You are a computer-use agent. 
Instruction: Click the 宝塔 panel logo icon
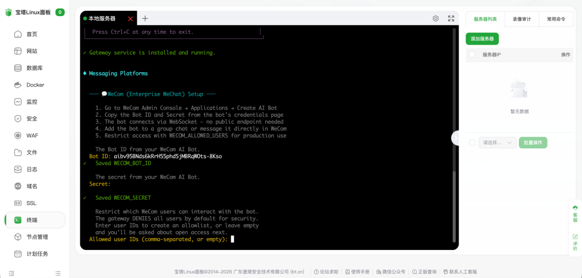click(x=9, y=12)
